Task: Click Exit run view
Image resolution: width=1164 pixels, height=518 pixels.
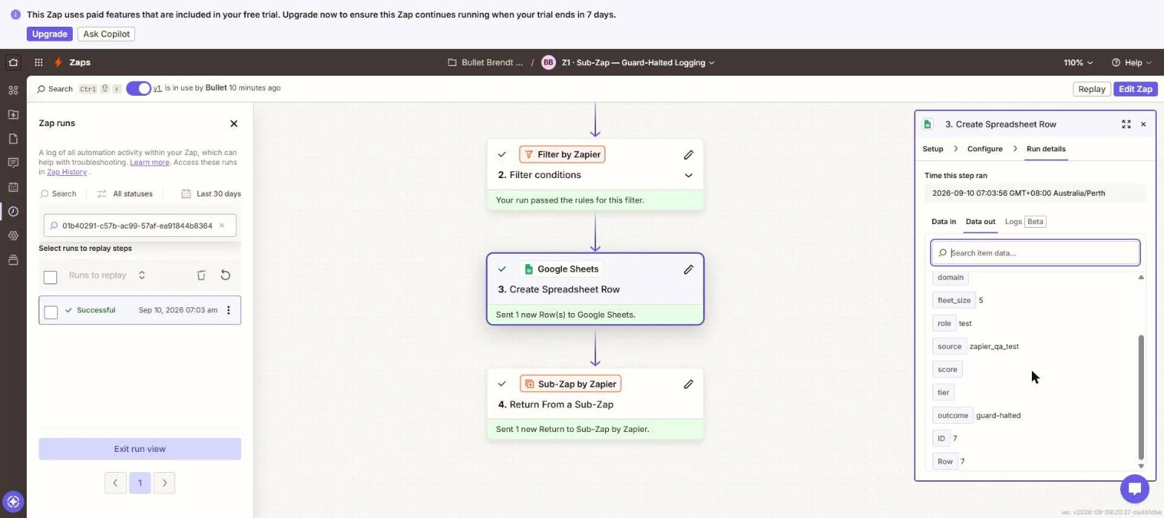Action: [x=140, y=449]
